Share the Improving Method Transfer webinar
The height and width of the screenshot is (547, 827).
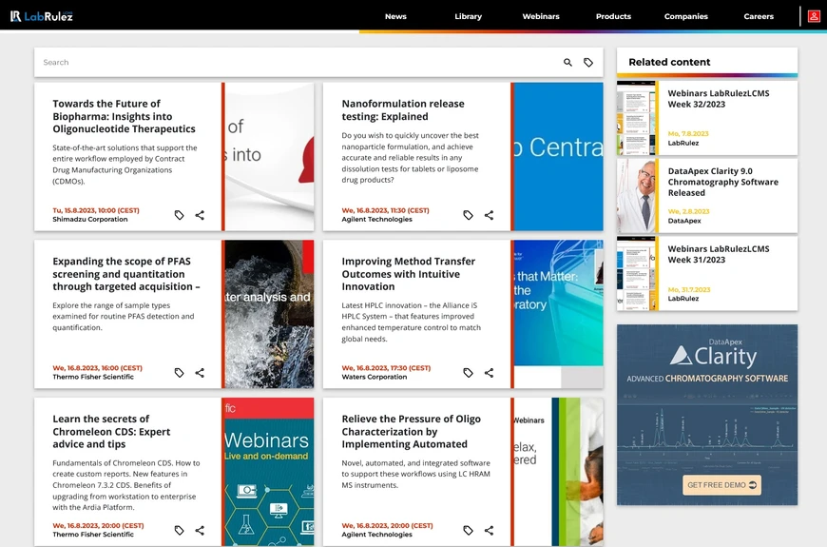click(x=489, y=373)
